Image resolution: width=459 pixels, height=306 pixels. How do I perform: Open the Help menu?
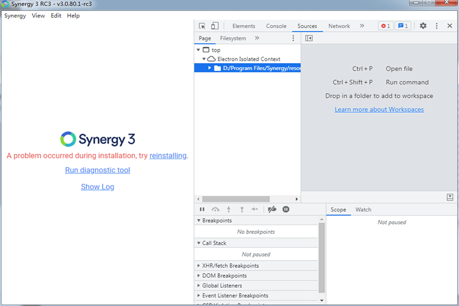tap(73, 16)
